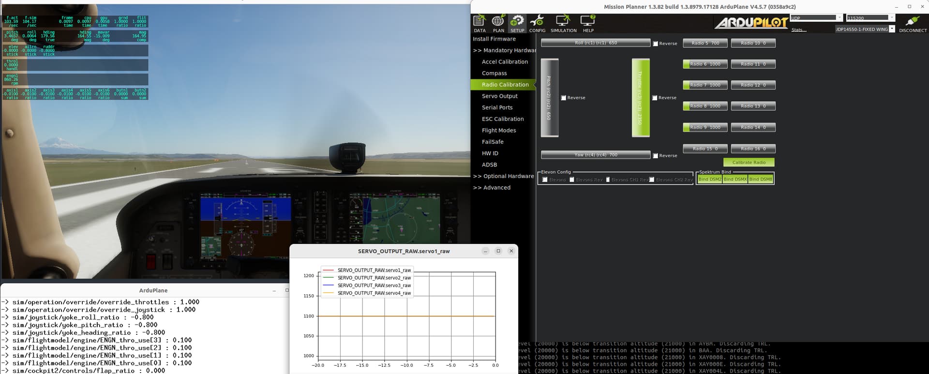Expand the Optional Hardware section
This screenshot has width=929, height=374.
503,176
